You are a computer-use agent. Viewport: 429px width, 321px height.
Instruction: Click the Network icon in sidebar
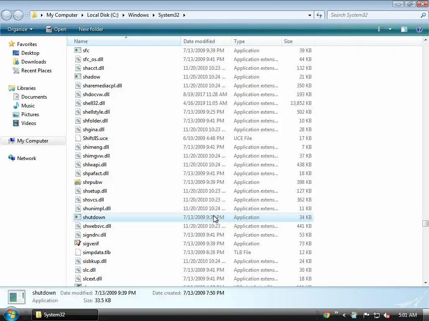pyautogui.click(x=11, y=158)
